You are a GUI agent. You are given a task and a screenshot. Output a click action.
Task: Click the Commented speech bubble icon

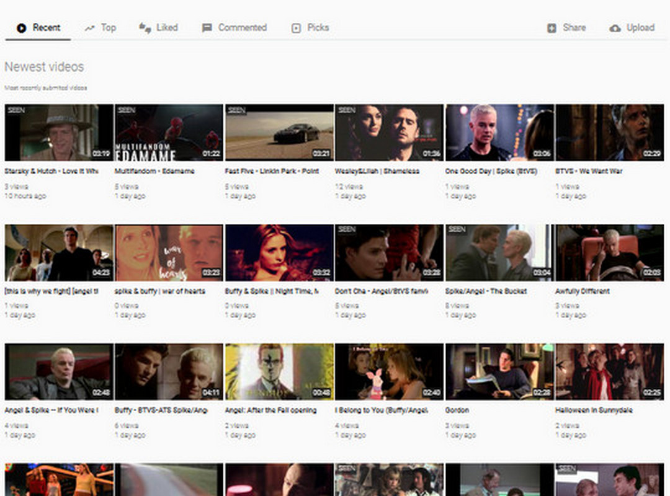[x=207, y=28]
